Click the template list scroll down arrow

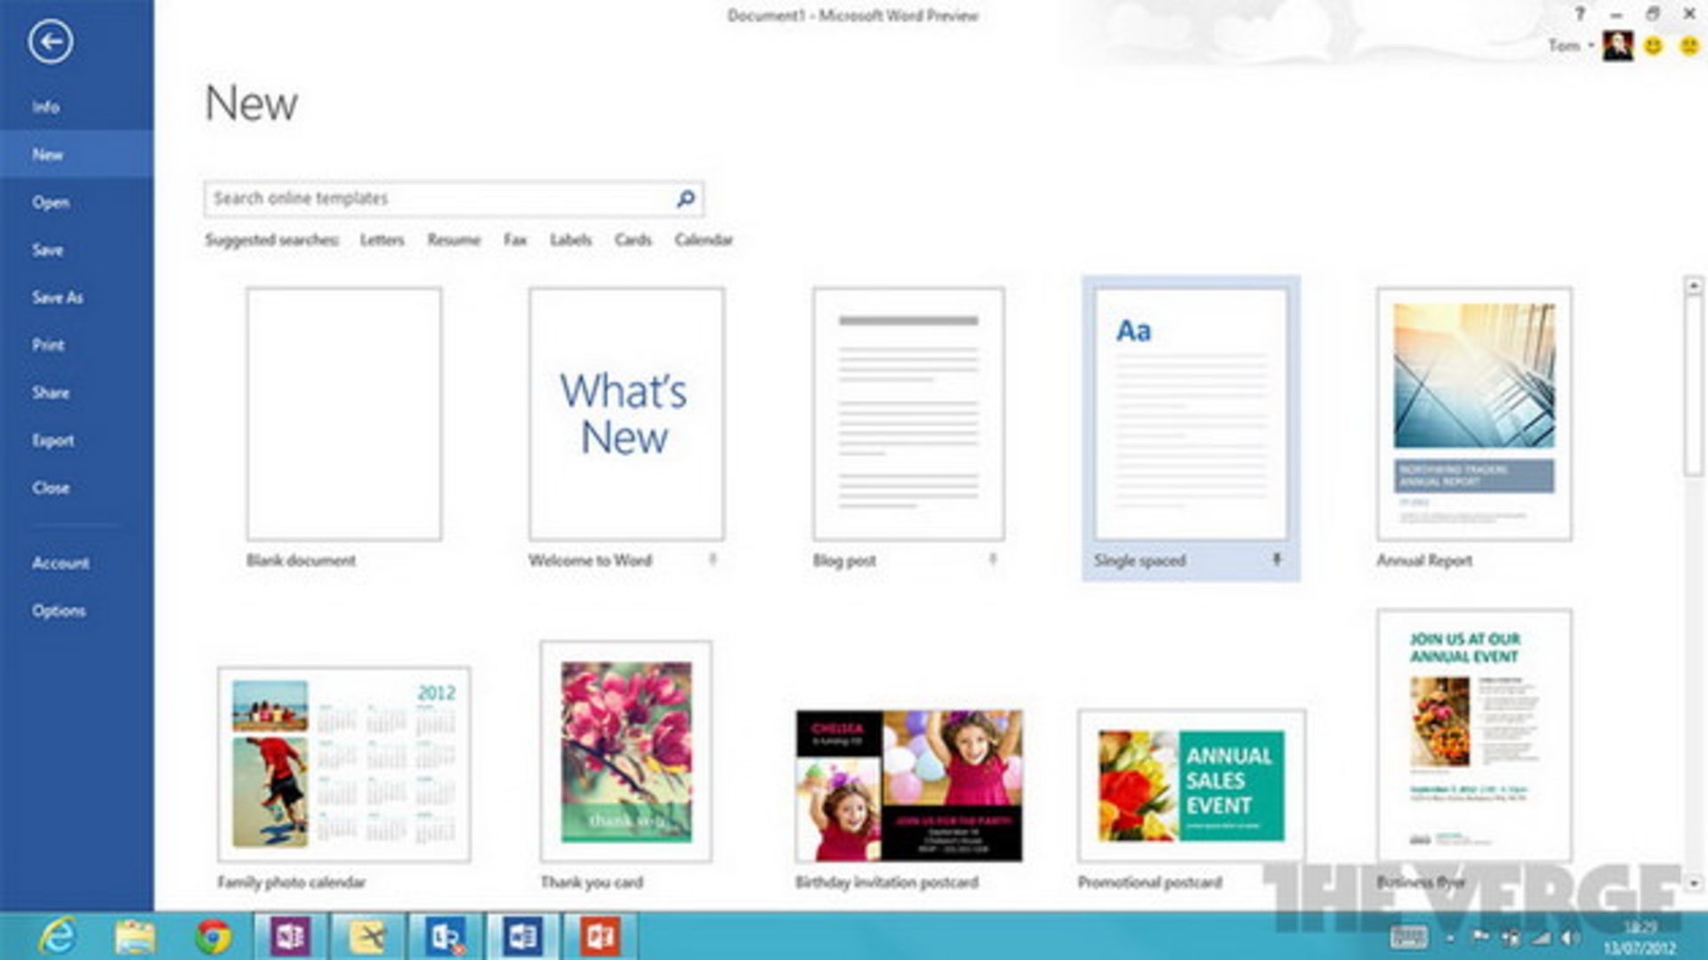(1694, 883)
